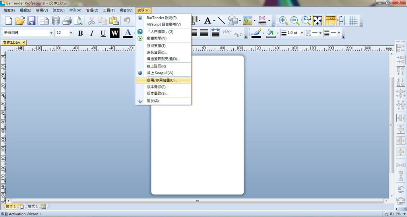407x217 pixels.
Task: Toggle ruler visibility button
Action: [330, 21]
